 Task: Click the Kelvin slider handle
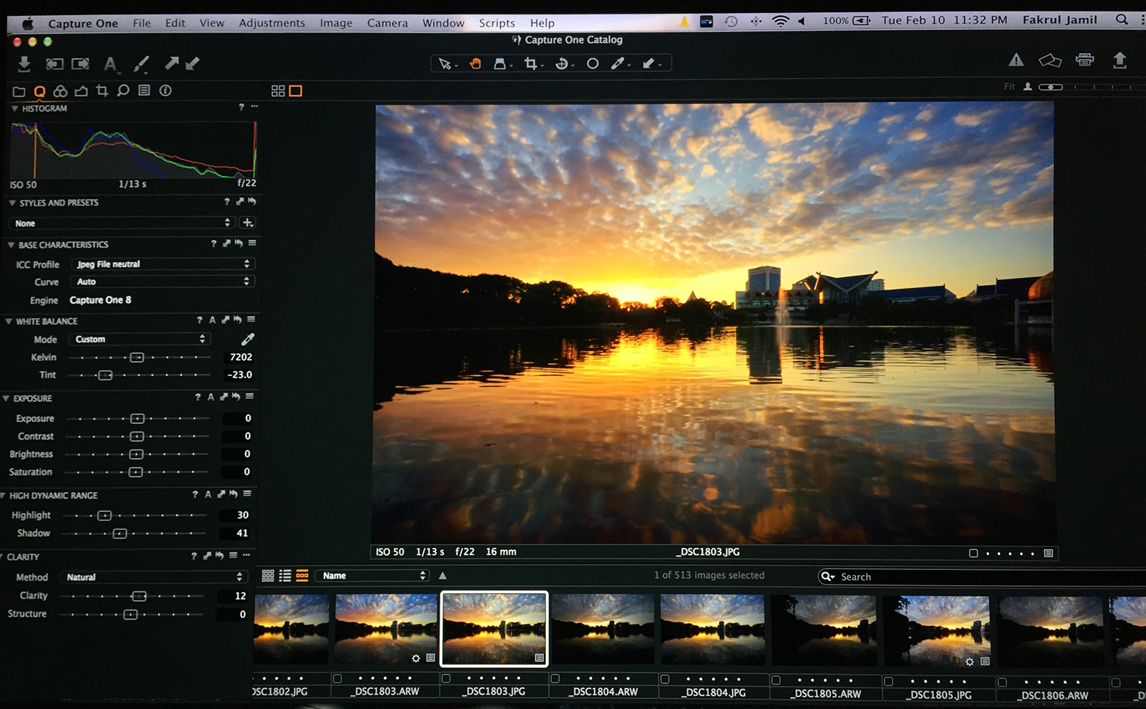137,357
